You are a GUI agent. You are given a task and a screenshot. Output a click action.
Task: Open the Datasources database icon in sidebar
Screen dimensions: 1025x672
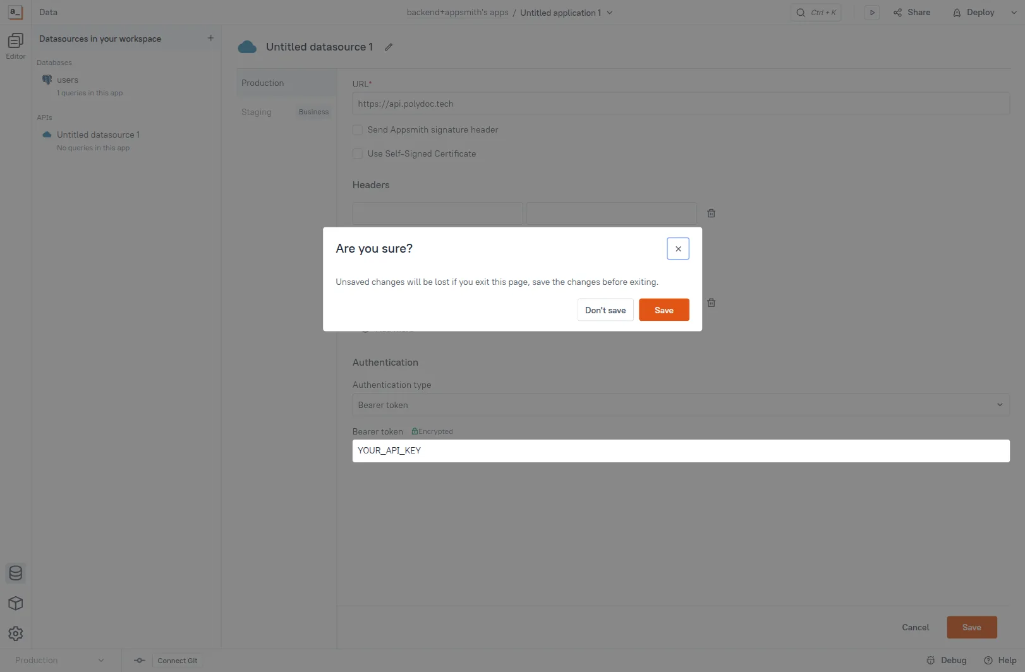point(16,573)
